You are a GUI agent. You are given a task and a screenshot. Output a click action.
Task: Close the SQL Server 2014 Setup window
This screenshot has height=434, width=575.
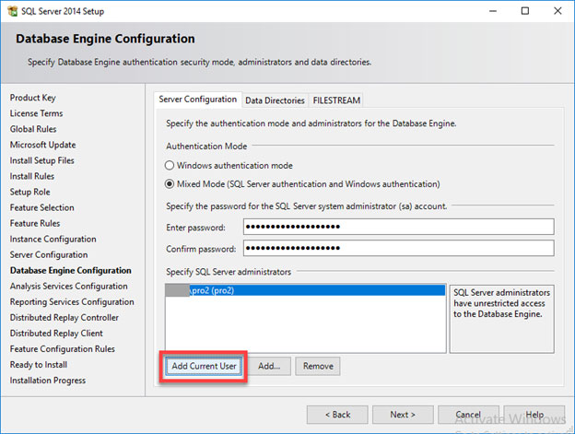[557, 11]
